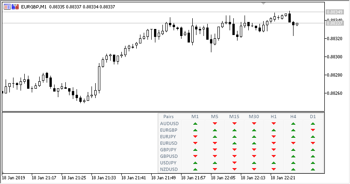Select the chart shift triangle marker
The width and height of the screenshot is (350, 184).
263,4
